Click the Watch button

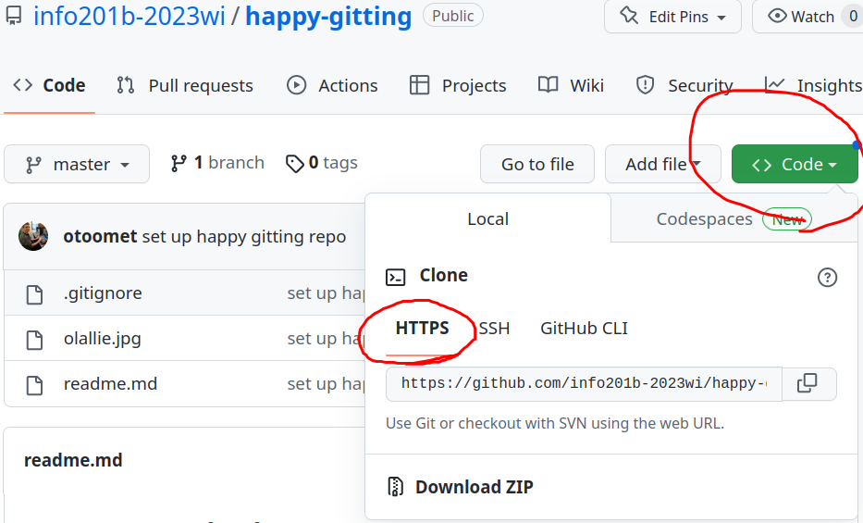(808, 17)
